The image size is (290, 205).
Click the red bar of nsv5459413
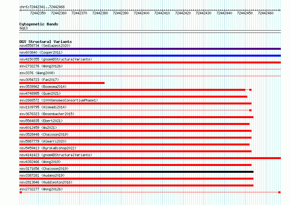click(135, 151)
